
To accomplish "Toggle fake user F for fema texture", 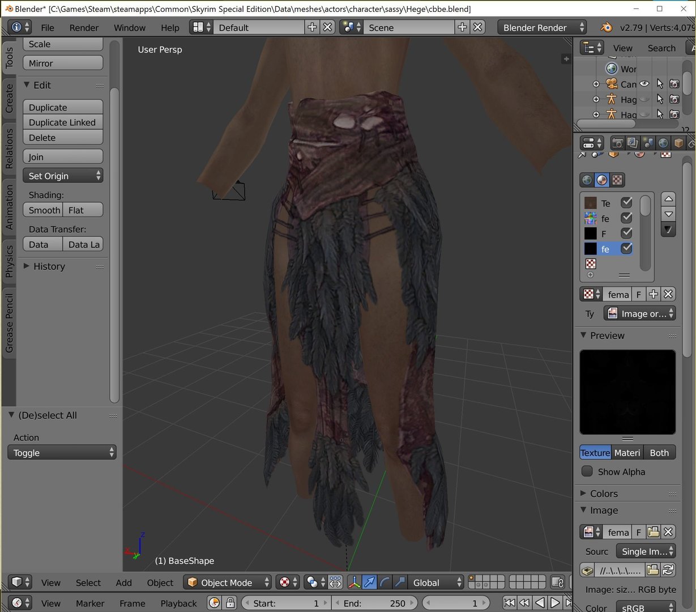I will point(638,294).
